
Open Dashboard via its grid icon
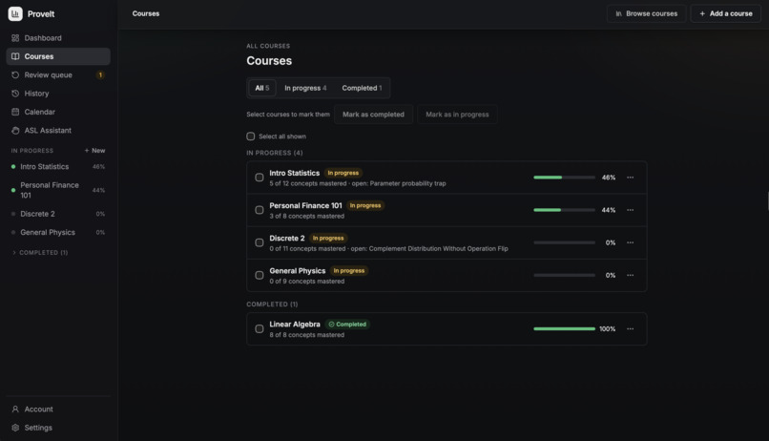tap(15, 38)
